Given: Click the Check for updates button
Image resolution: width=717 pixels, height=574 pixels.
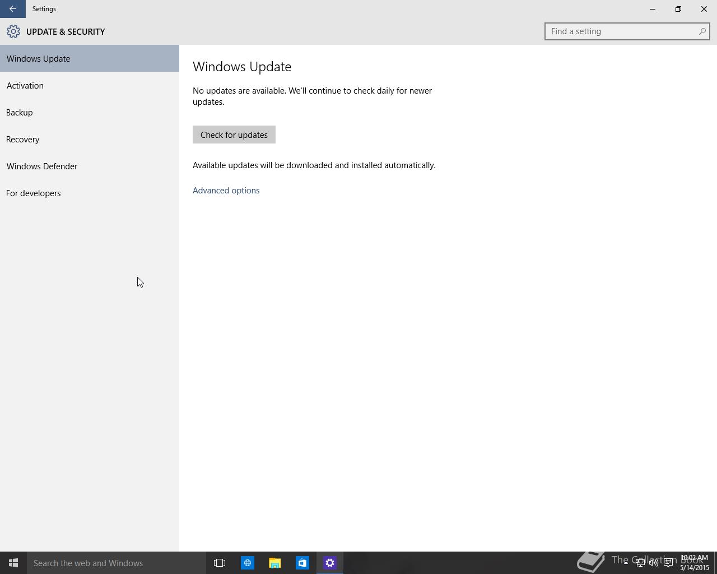Looking at the screenshot, I should [x=234, y=135].
